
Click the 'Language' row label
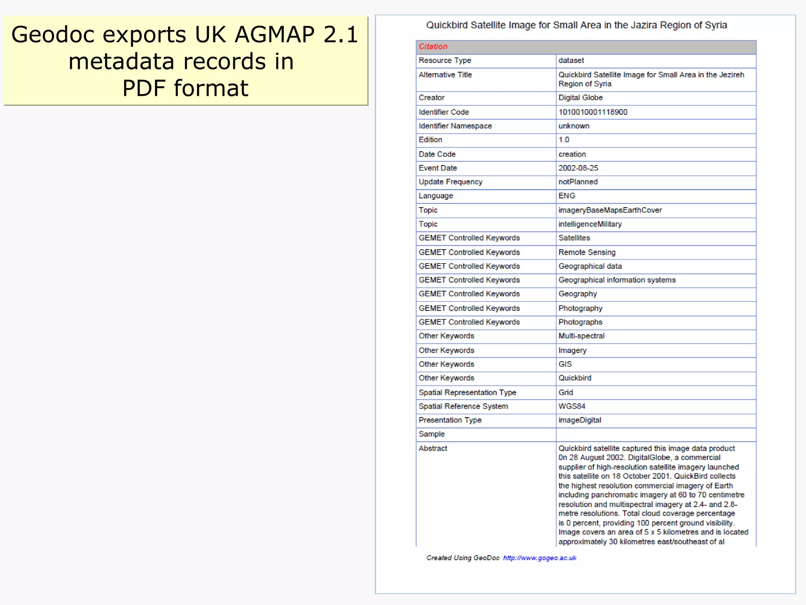[x=436, y=196]
